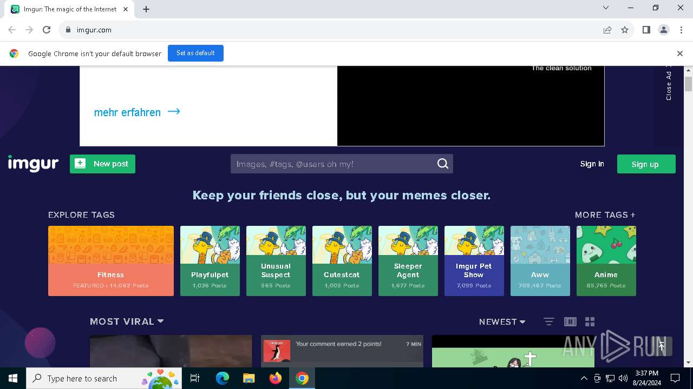Set Chrome as default browser
Image resolution: width=693 pixels, height=389 pixels.
tap(195, 53)
